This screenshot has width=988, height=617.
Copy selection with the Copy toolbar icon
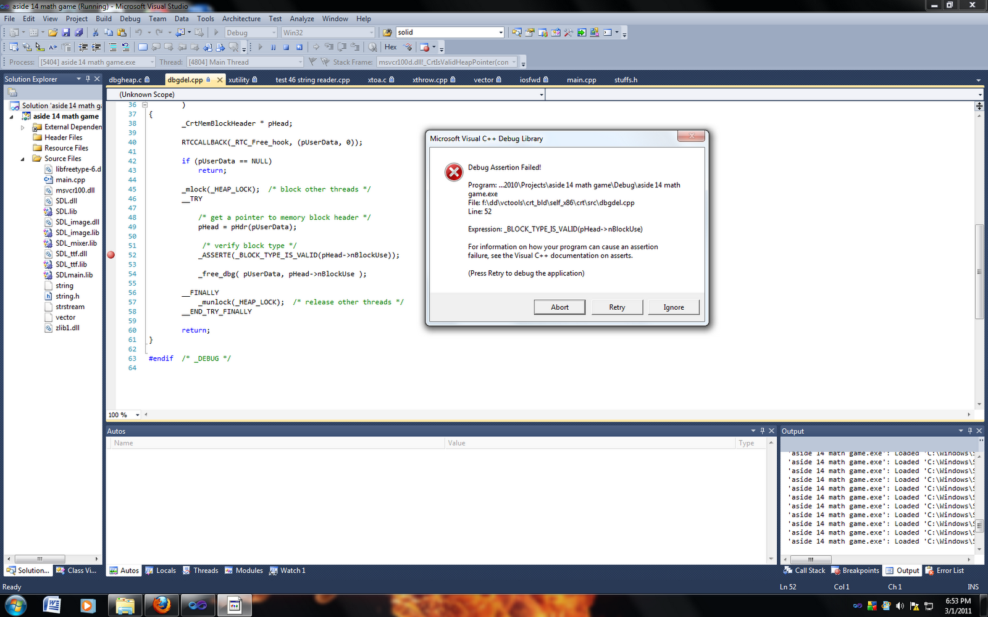[x=109, y=33]
